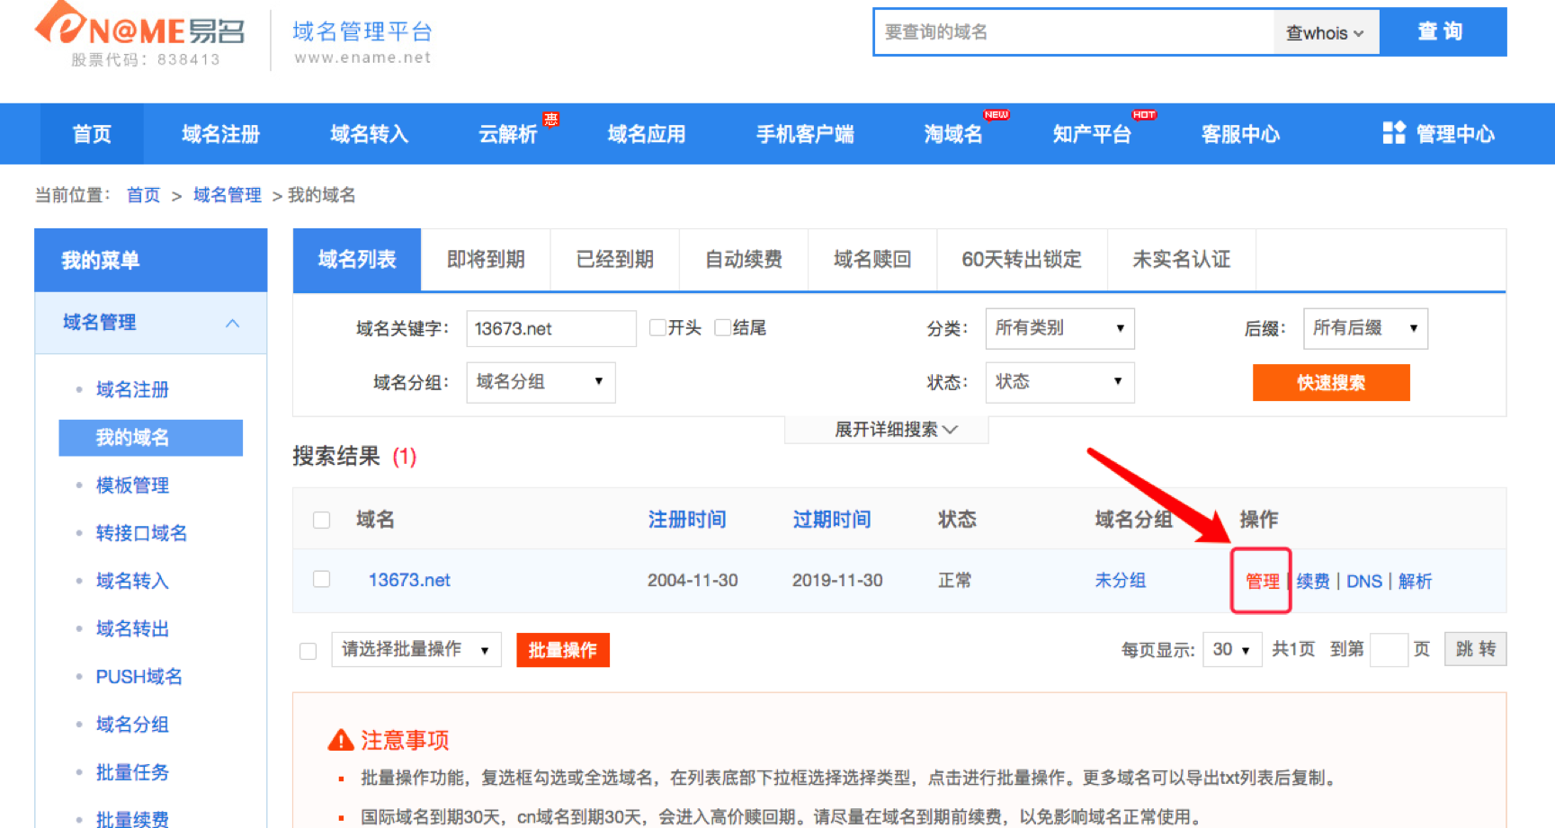The height and width of the screenshot is (828, 1555).
Task: Click the DNS link in the operations column
Action: 1364,581
